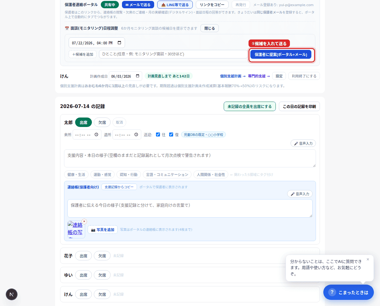The image size is (380, 306).
Task: Mark ゆい as 出席
Action: coord(83,275)
